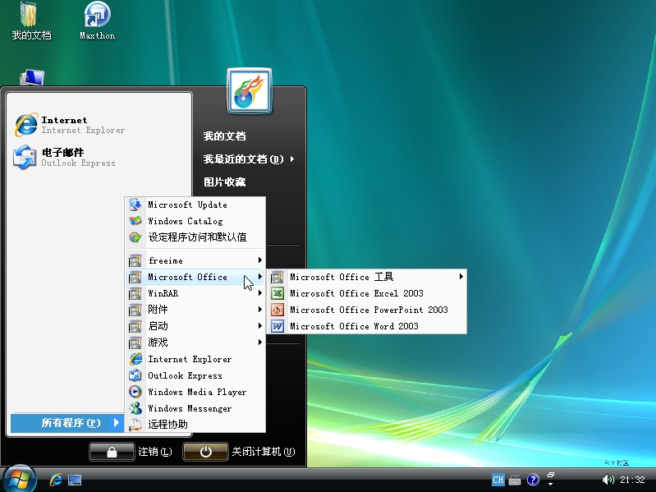The height and width of the screenshot is (492, 656).
Task: Click the 注销 lock button
Action: pyautogui.click(x=112, y=452)
